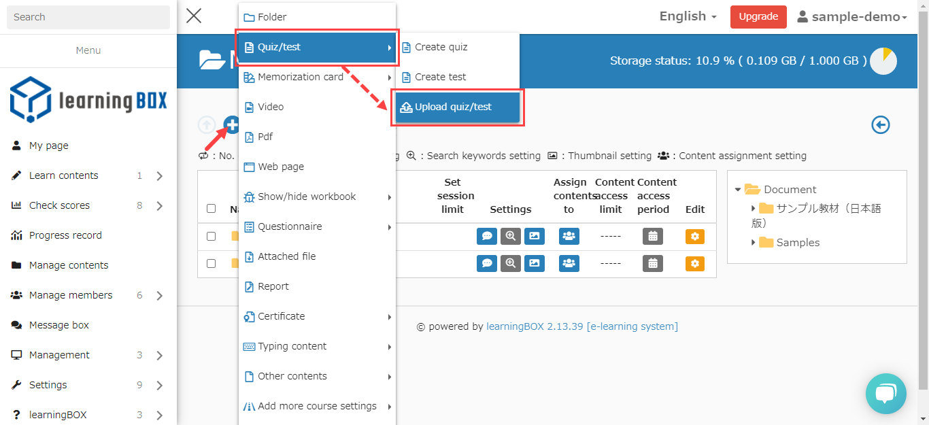Screen dimensions: 929x425
Task: Close the side menu with the X icon
Action: (194, 16)
